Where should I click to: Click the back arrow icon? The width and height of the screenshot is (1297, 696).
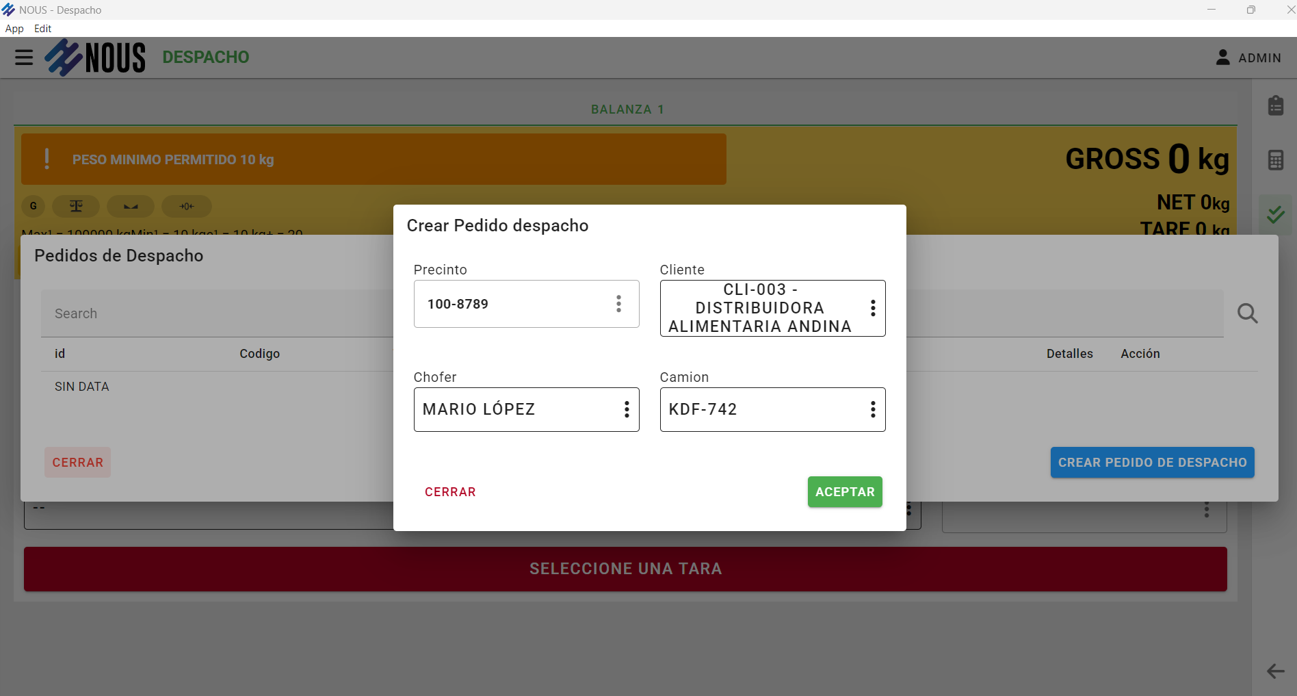1275,671
